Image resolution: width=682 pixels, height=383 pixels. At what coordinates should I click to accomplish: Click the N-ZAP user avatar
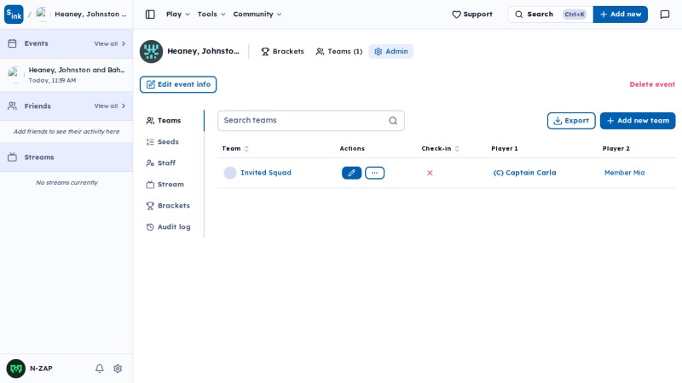click(x=15, y=369)
